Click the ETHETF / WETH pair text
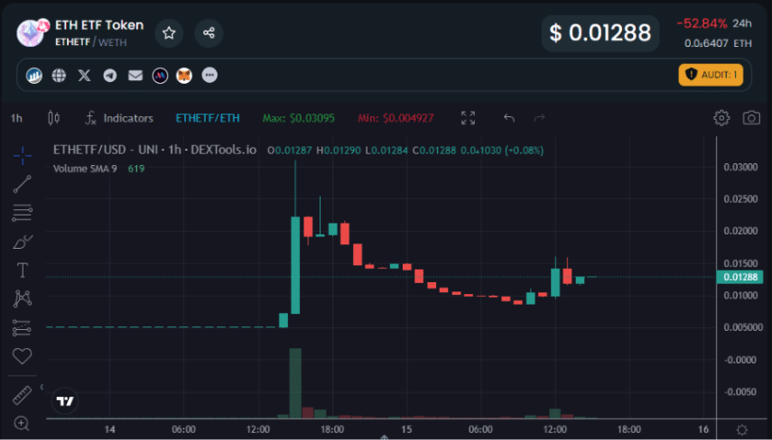The width and height of the screenshot is (772, 440). point(90,42)
